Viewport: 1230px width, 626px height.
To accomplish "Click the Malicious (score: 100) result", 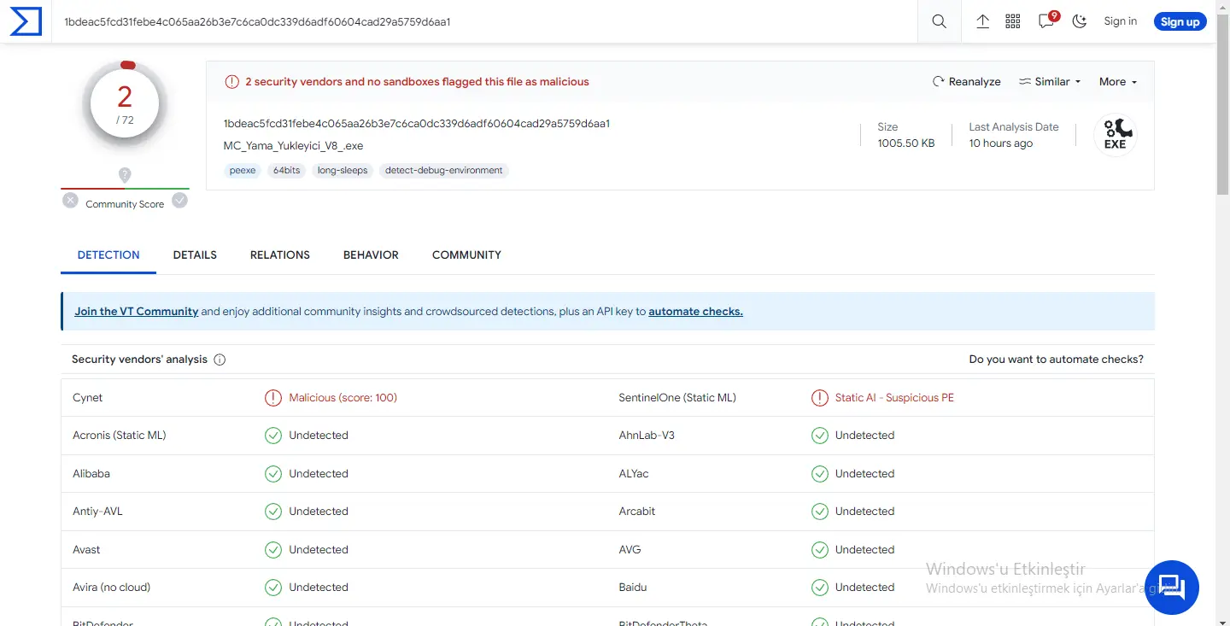I will (x=343, y=398).
